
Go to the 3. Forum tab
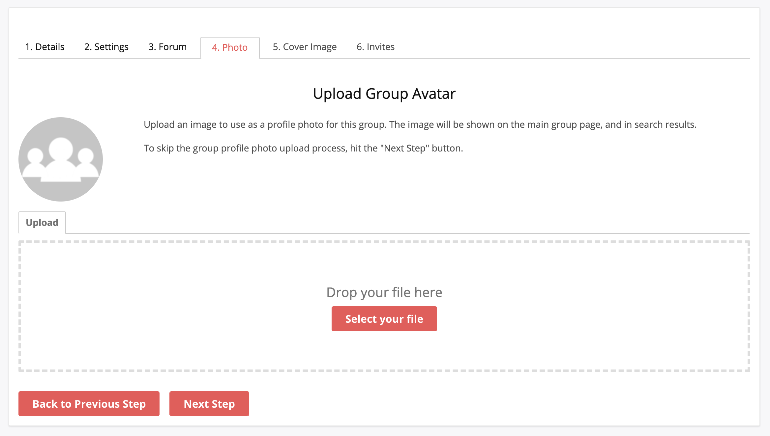[167, 47]
